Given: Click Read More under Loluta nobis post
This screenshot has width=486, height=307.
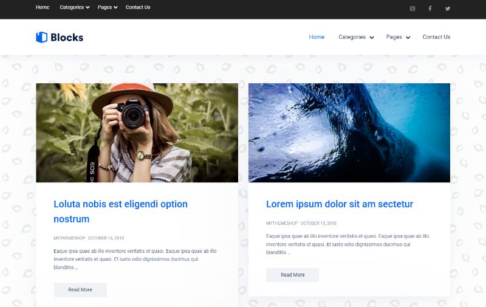Looking at the screenshot, I should [x=80, y=289].
